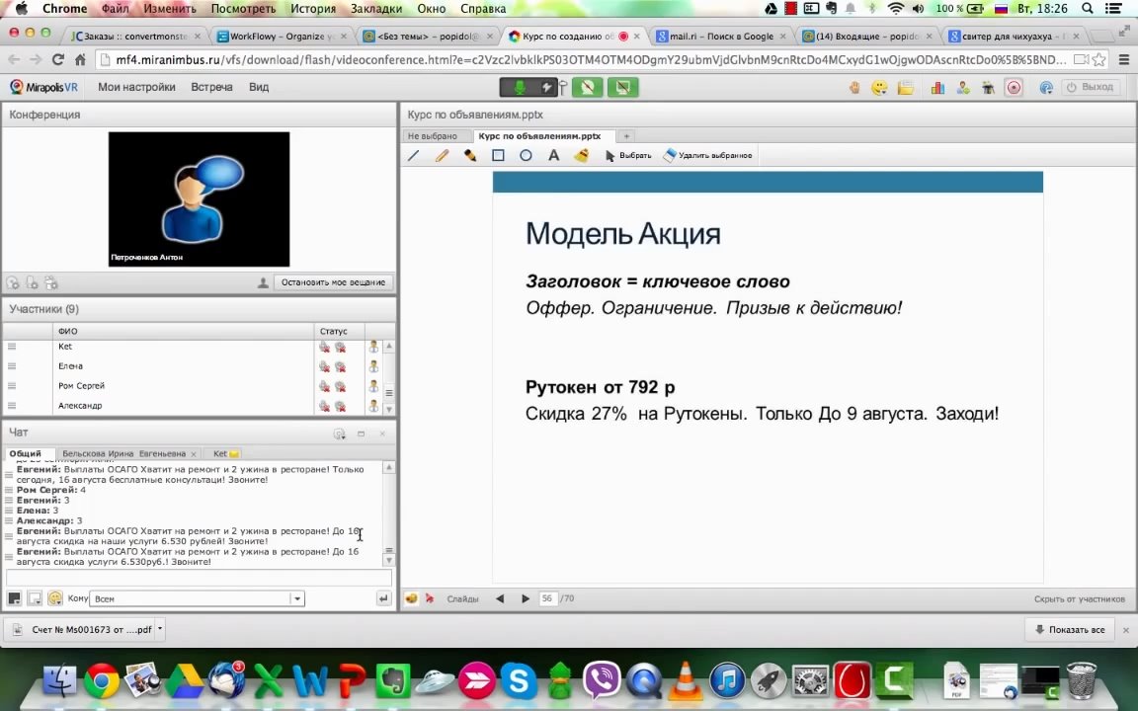Go to previous slide arrow
This screenshot has height=711, width=1138.
(x=499, y=598)
